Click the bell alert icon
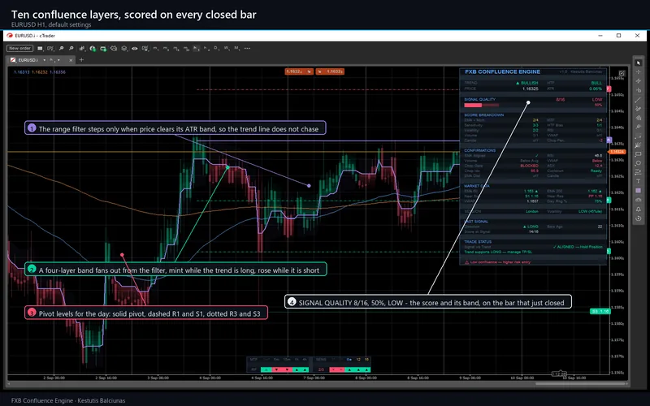 [638, 209]
